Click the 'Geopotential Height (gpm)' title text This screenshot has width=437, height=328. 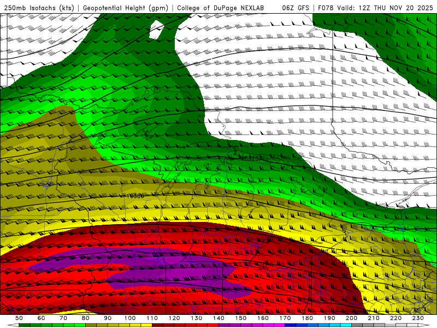point(126,8)
